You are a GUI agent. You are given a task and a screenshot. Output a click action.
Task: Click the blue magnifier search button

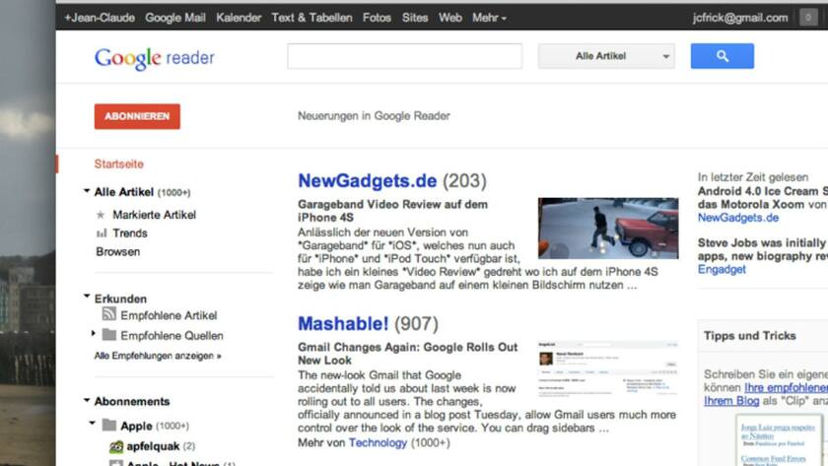coord(722,56)
